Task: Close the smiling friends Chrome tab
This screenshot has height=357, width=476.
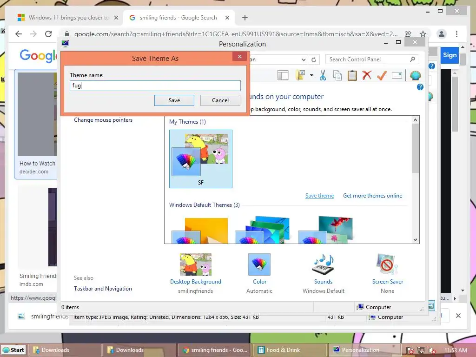Action: 227,18
